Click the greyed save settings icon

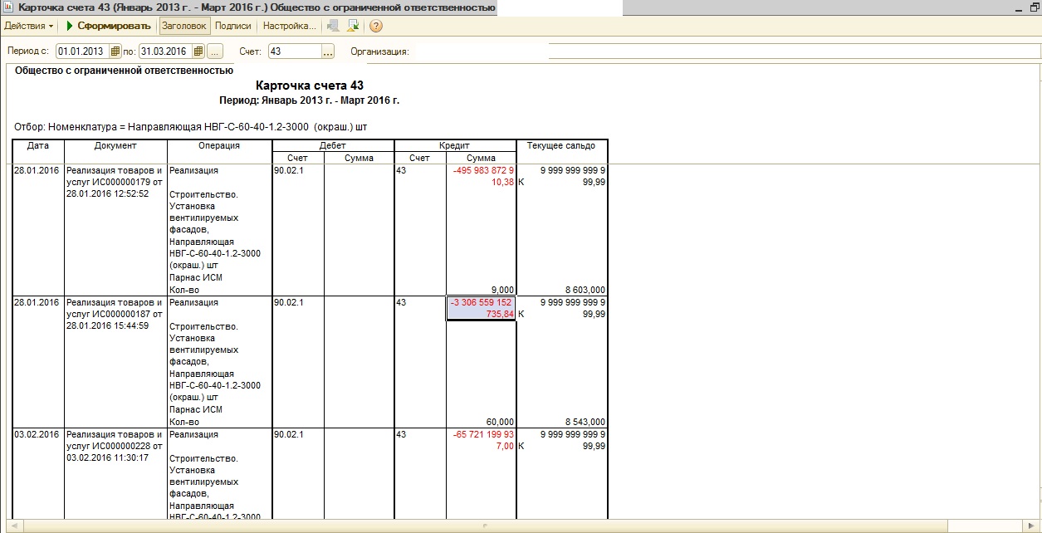point(334,26)
